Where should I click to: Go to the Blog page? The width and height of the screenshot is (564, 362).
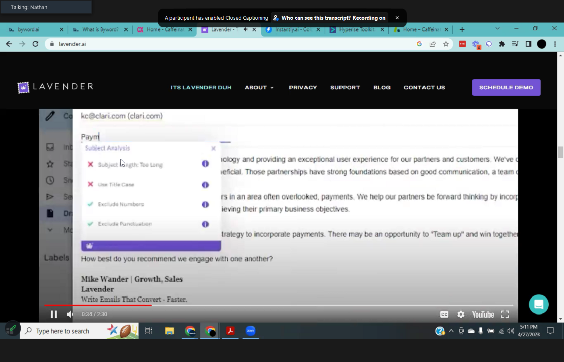tap(382, 87)
